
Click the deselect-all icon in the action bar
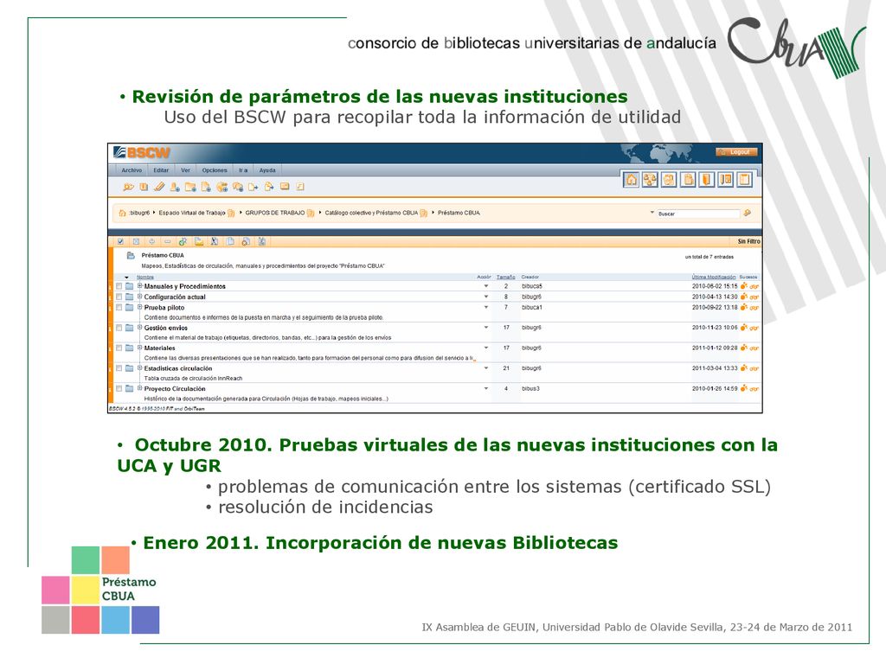coord(136,242)
